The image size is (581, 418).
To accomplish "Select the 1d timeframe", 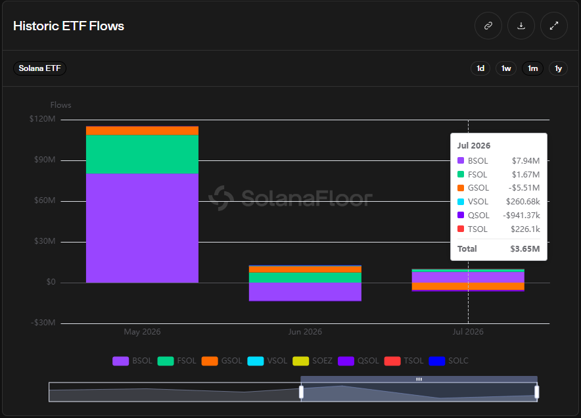I will coord(480,68).
